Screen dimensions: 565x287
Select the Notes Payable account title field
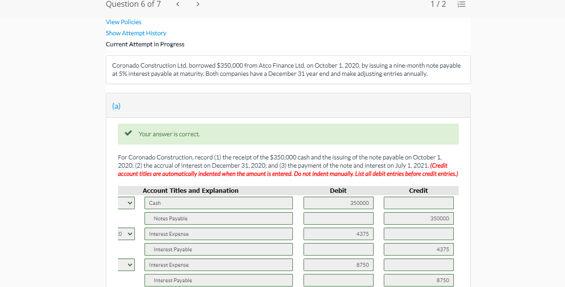click(x=219, y=218)
